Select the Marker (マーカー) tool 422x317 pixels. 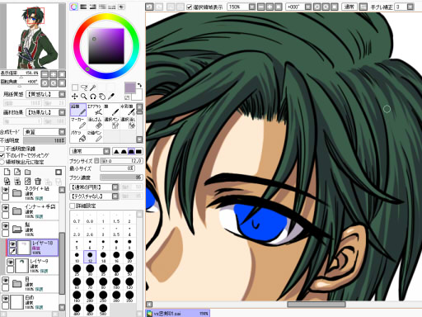tap(78, 123)
